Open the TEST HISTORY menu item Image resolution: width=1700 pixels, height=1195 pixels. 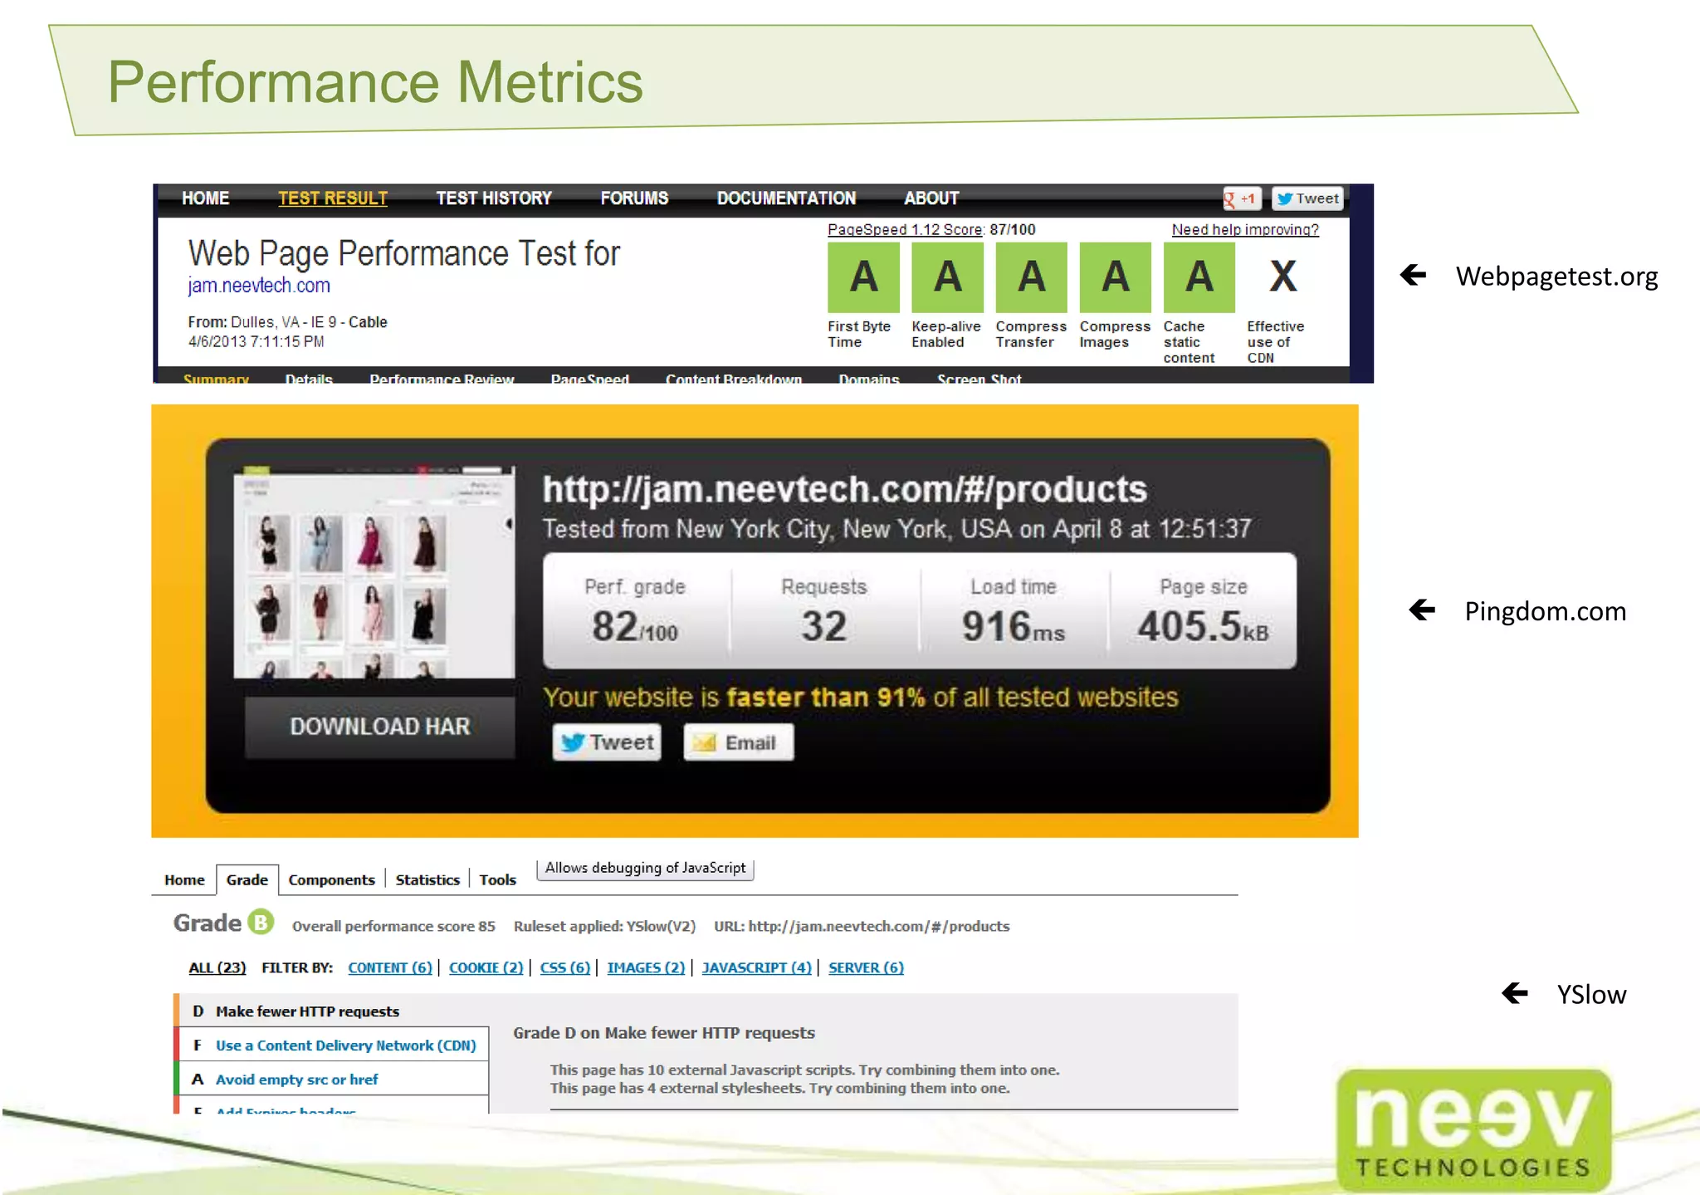tap(494, 198)
